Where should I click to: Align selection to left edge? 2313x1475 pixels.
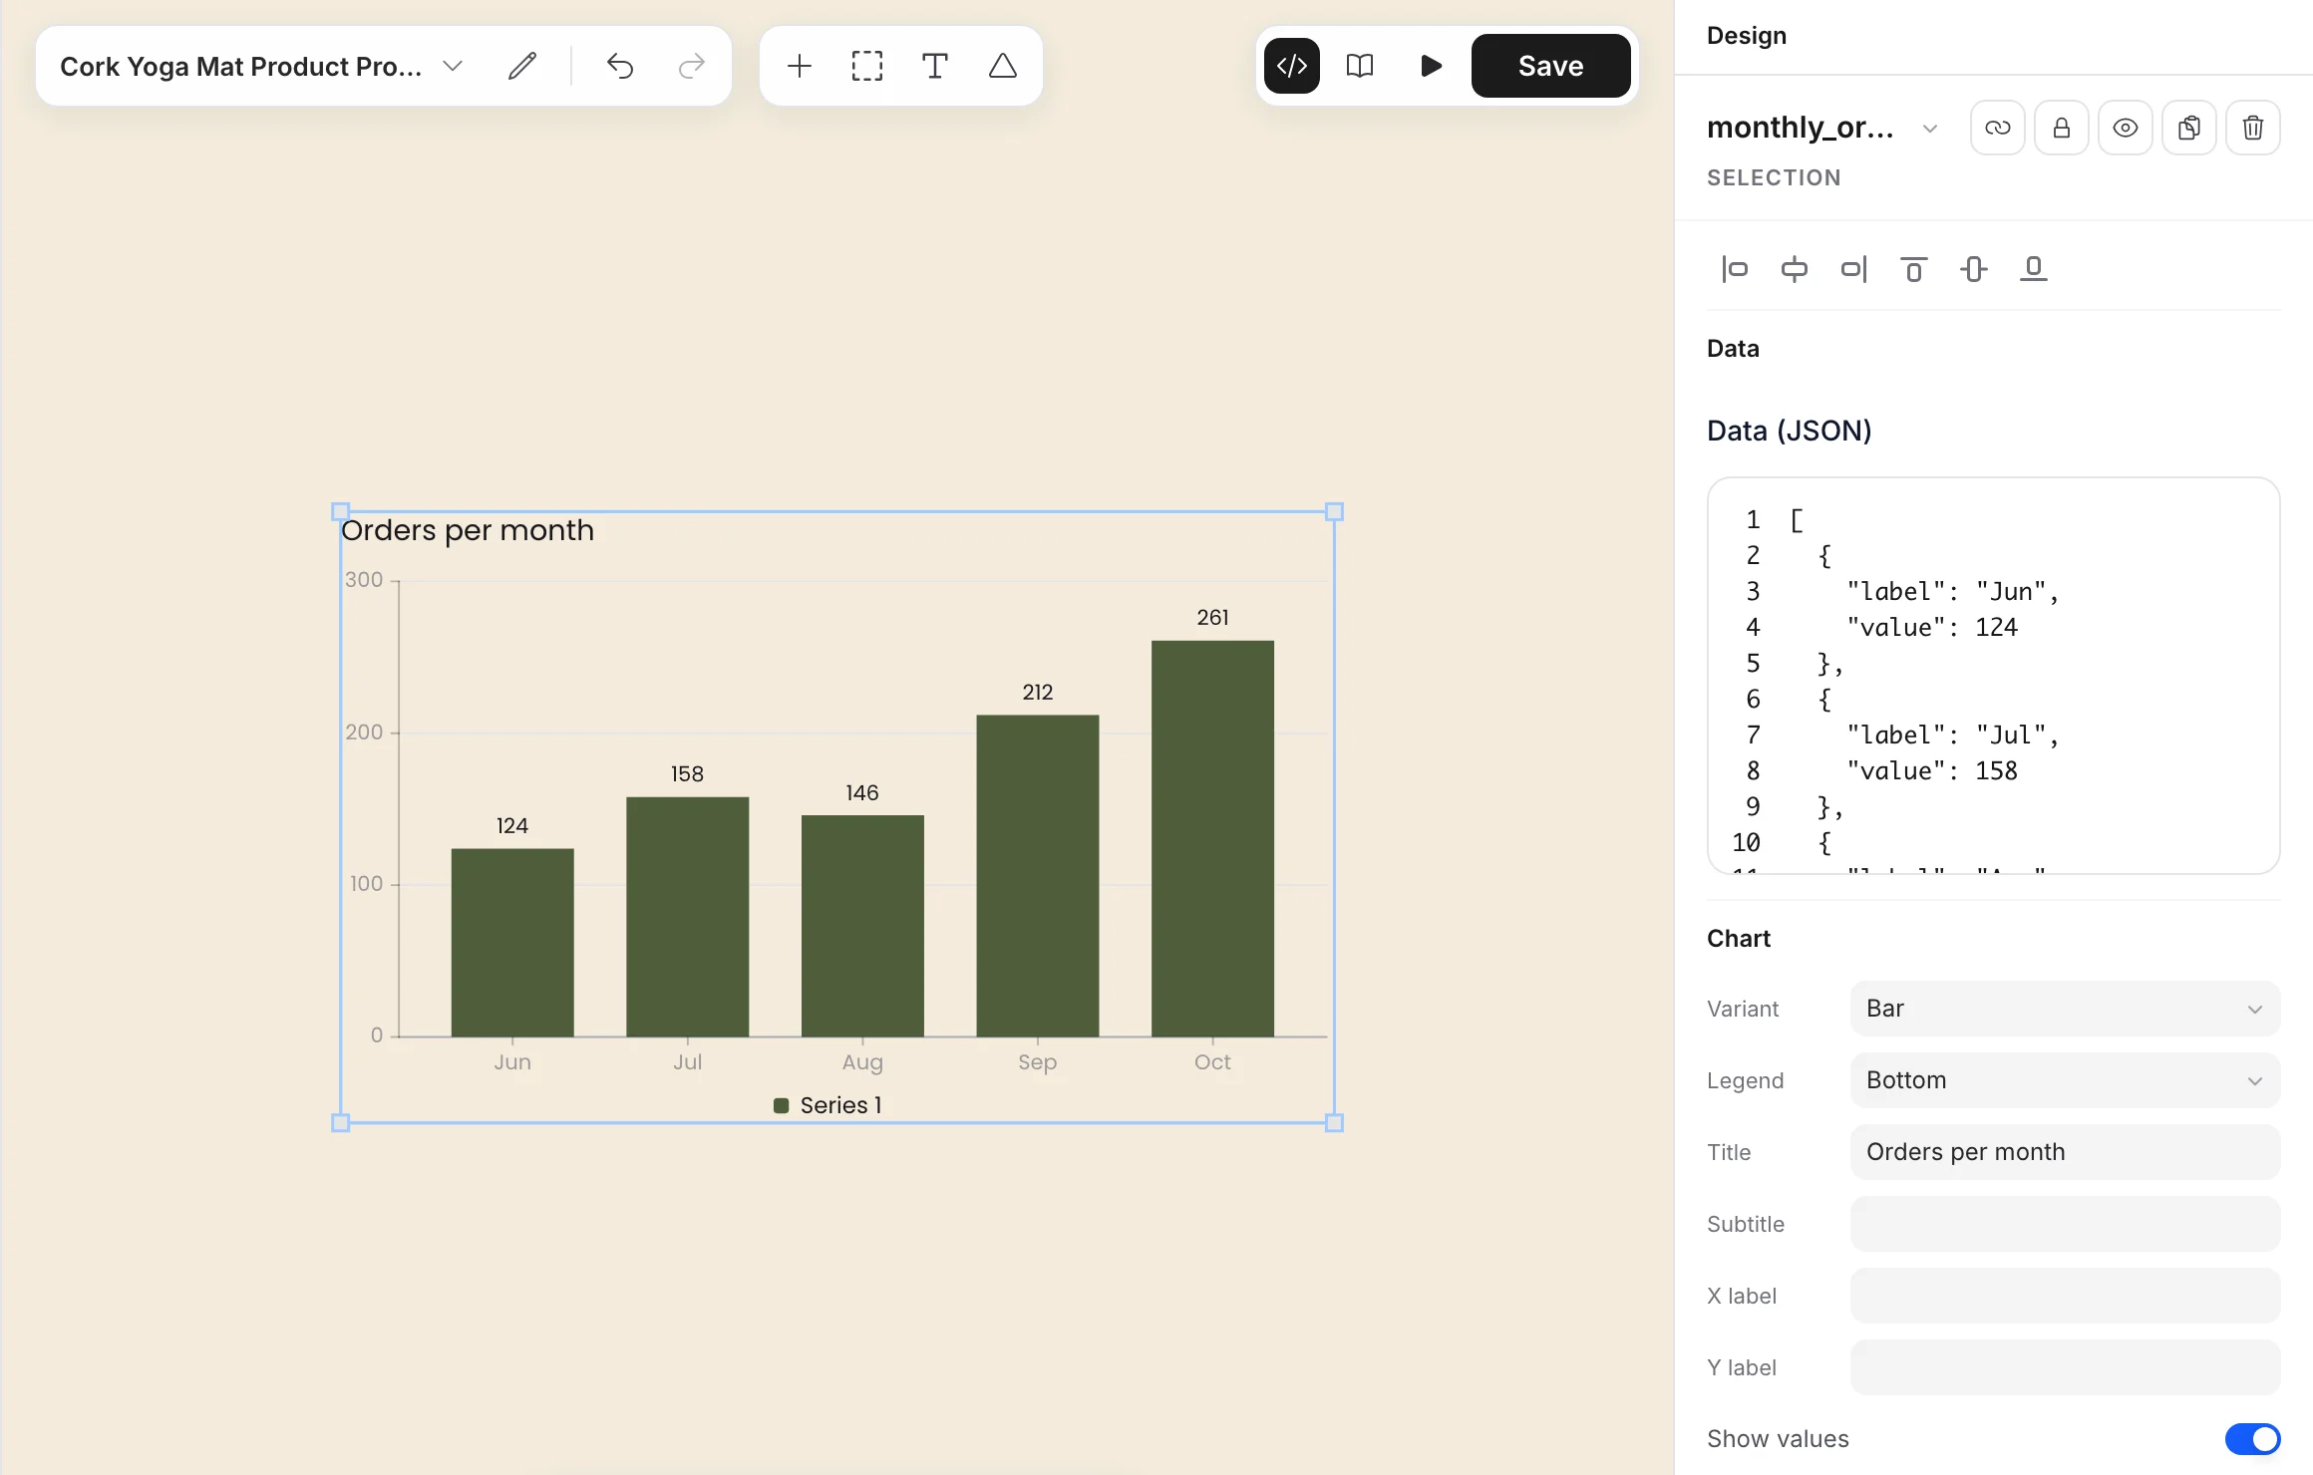coord(1735,269)
